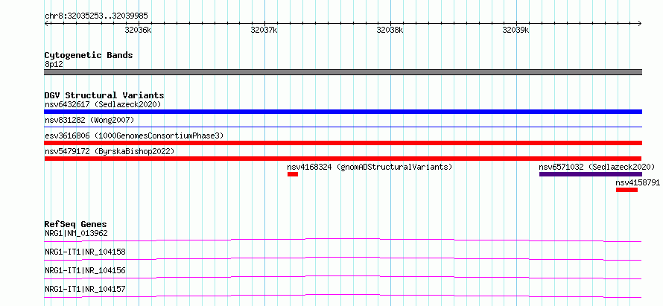Click the purple nsv6571032 variant bar
Screen dimensions: 663x306
coord(591,174)
